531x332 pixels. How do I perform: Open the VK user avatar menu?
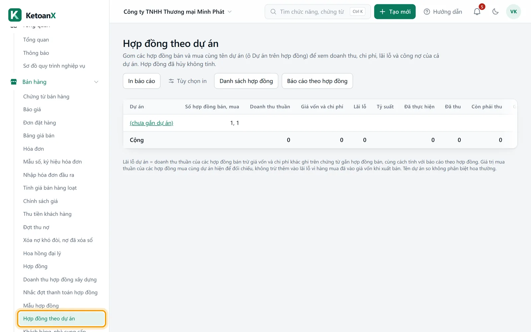point(513,12)
